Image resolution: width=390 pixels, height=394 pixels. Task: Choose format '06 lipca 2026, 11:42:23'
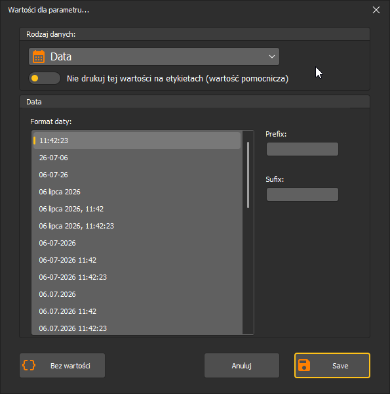(137, 226)
